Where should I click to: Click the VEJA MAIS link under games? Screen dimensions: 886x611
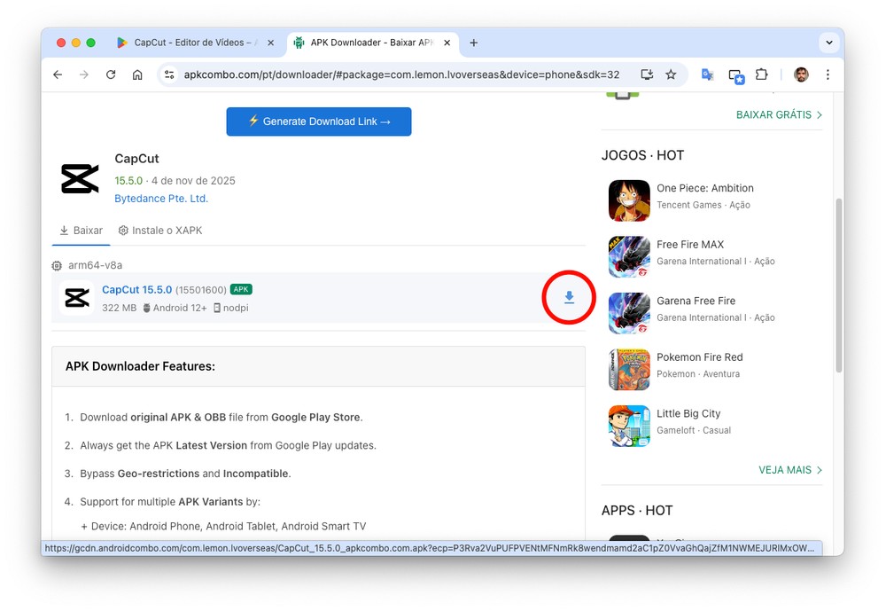click(789, 470)
